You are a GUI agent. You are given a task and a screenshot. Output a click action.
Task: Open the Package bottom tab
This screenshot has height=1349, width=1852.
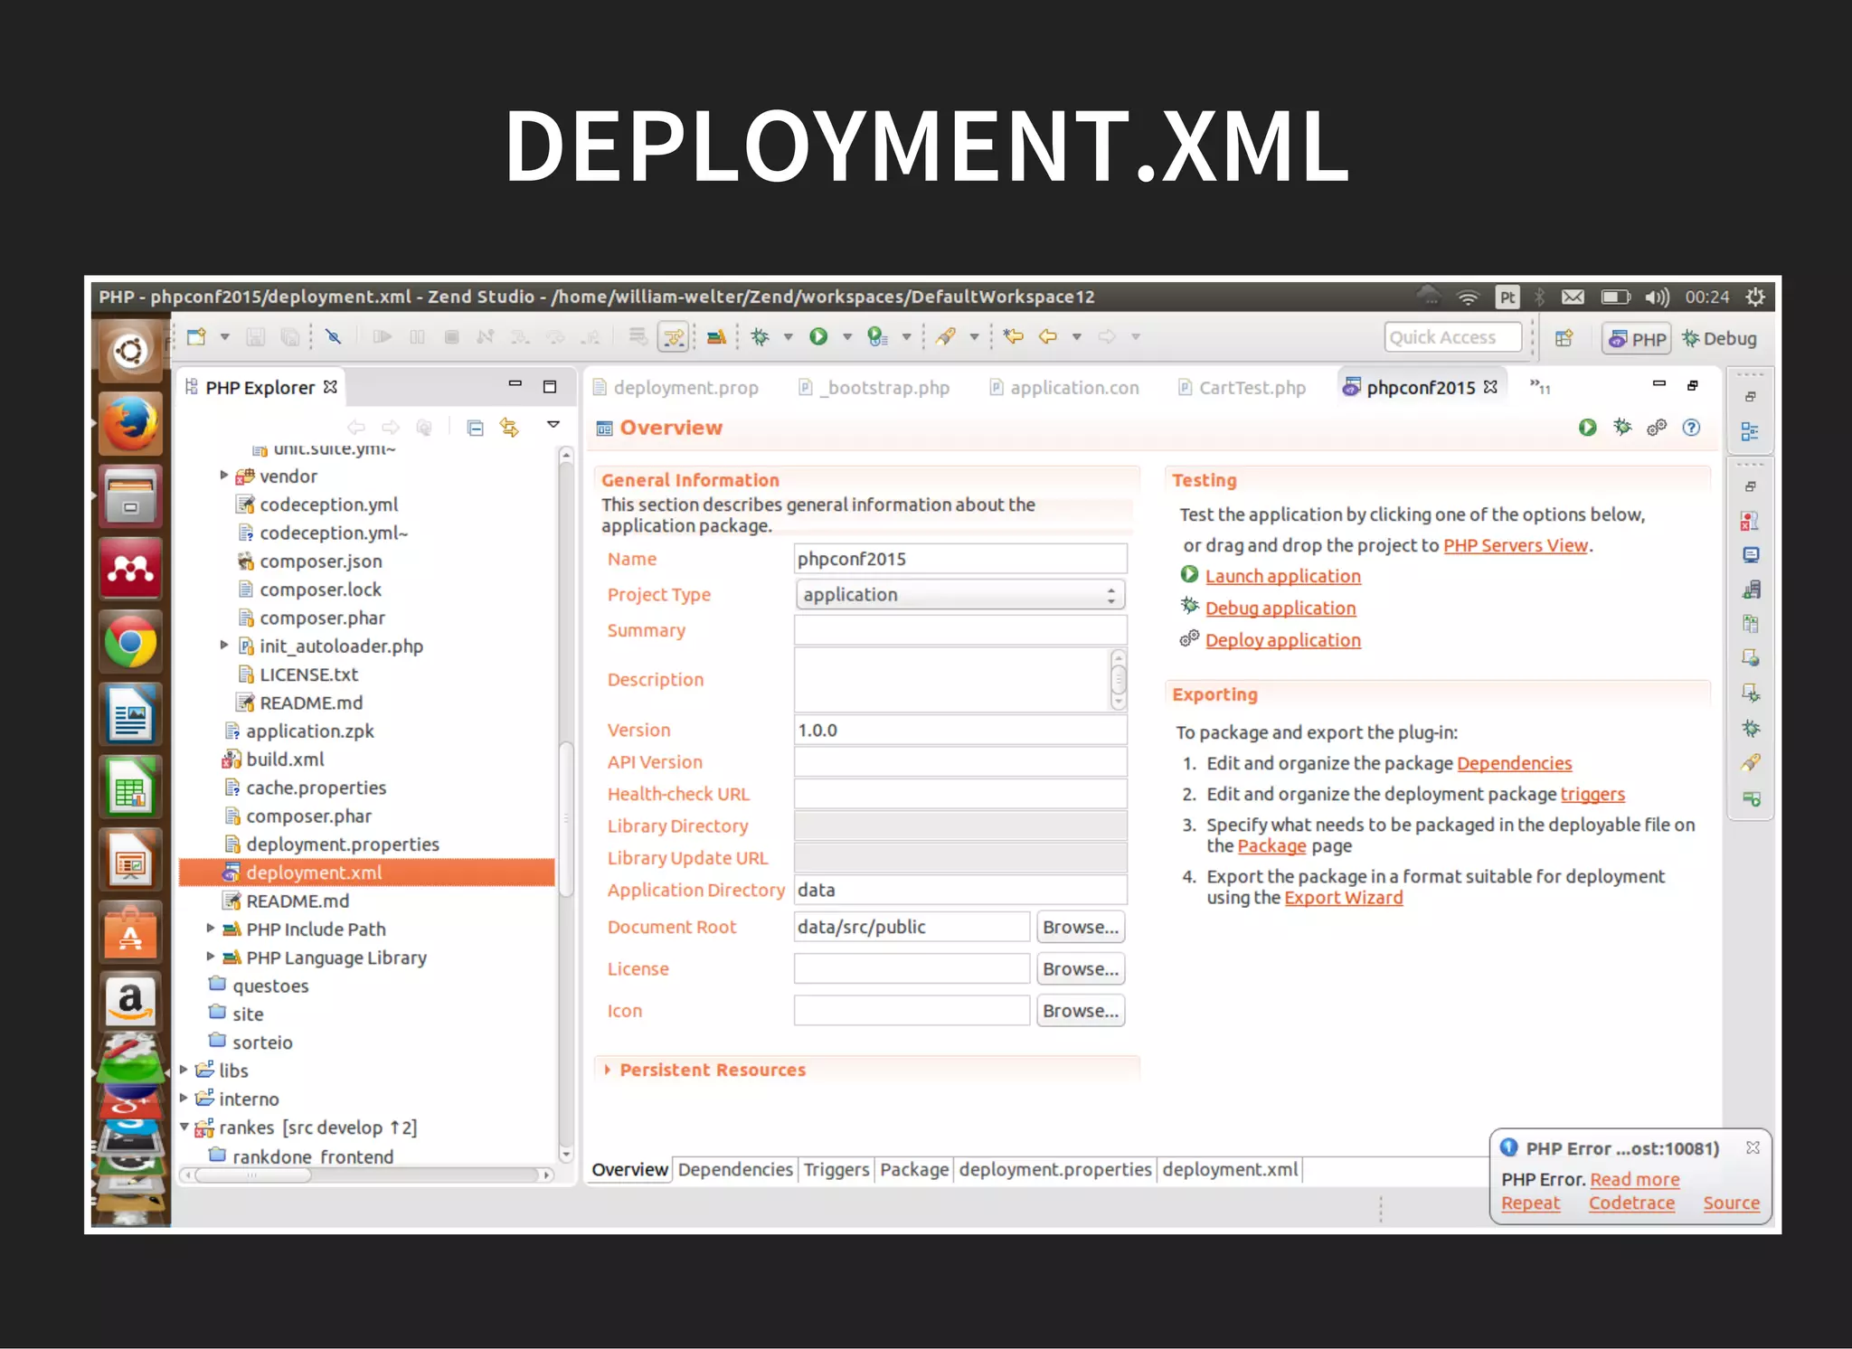click(x=914, y=1169)
